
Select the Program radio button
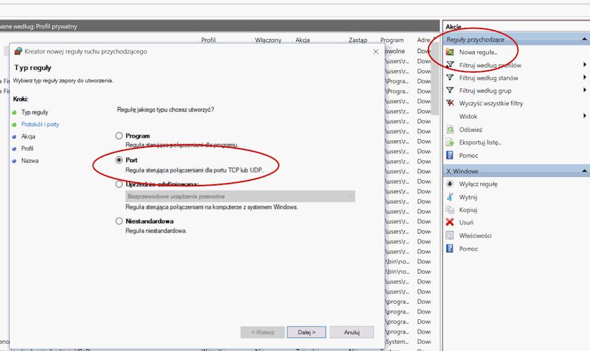[x=119, y=136]
